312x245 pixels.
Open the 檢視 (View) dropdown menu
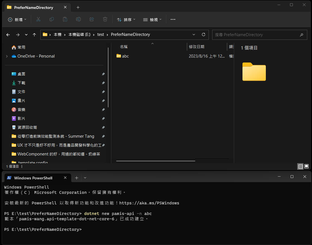point(152,19)
